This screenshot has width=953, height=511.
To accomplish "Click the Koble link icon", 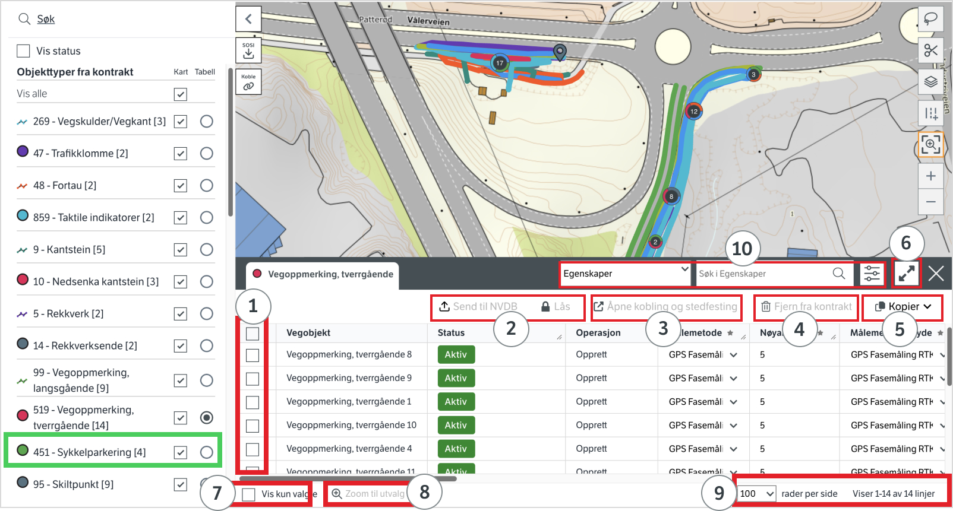I will (248, 82).
